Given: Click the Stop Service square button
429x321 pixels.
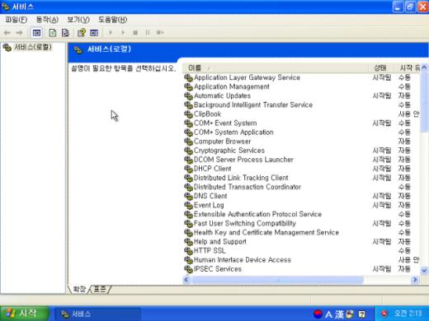Looking at the screenshot, I should (135, 32).
